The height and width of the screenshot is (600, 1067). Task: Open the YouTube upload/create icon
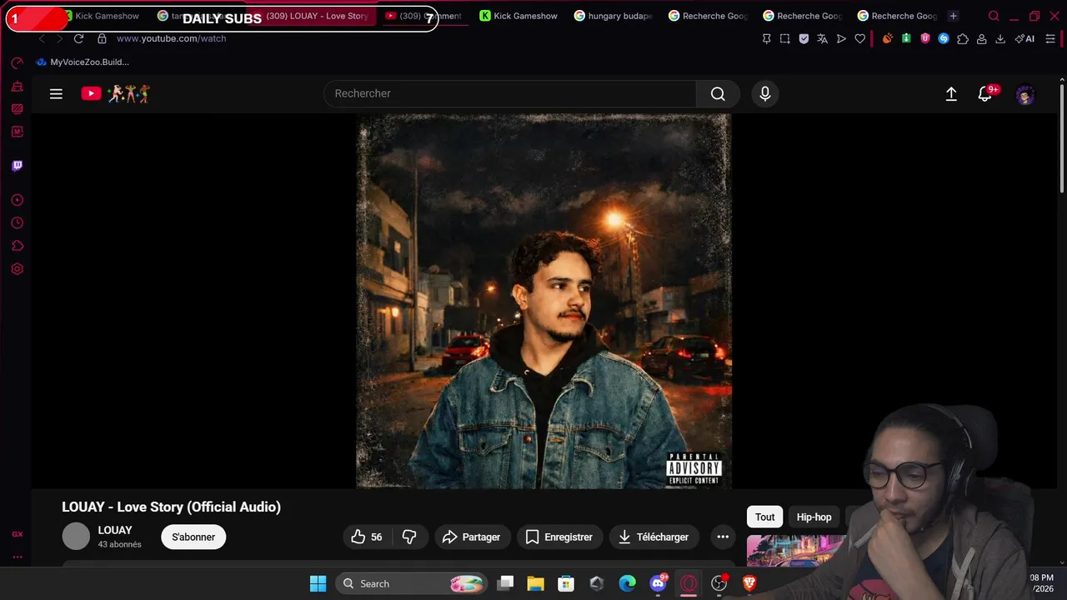tap(951, 94)
